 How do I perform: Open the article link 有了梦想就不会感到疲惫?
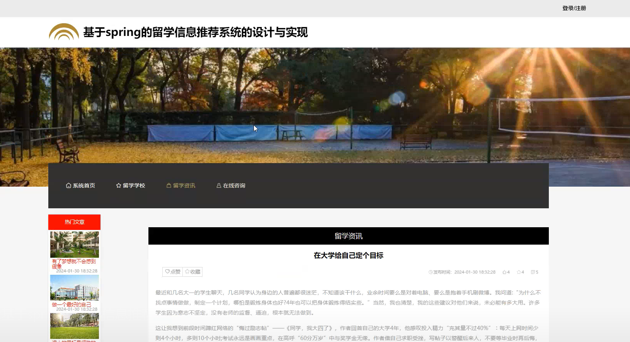(x=74, y=264)
